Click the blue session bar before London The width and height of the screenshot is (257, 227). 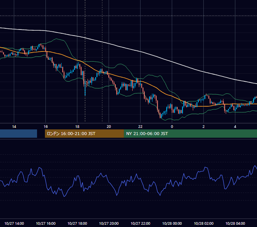(x=19, y=134)
